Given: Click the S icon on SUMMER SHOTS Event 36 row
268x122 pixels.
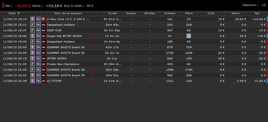Looking at the screenshot, I should tap(33, 53).
